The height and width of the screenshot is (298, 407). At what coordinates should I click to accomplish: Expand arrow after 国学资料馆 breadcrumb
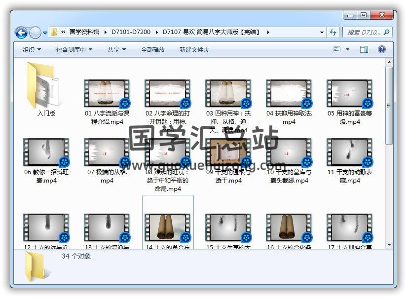(x=106, y=32)
